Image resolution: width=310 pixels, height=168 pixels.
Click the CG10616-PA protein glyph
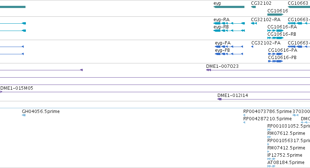pyautogui.click(x=275, y=54)
